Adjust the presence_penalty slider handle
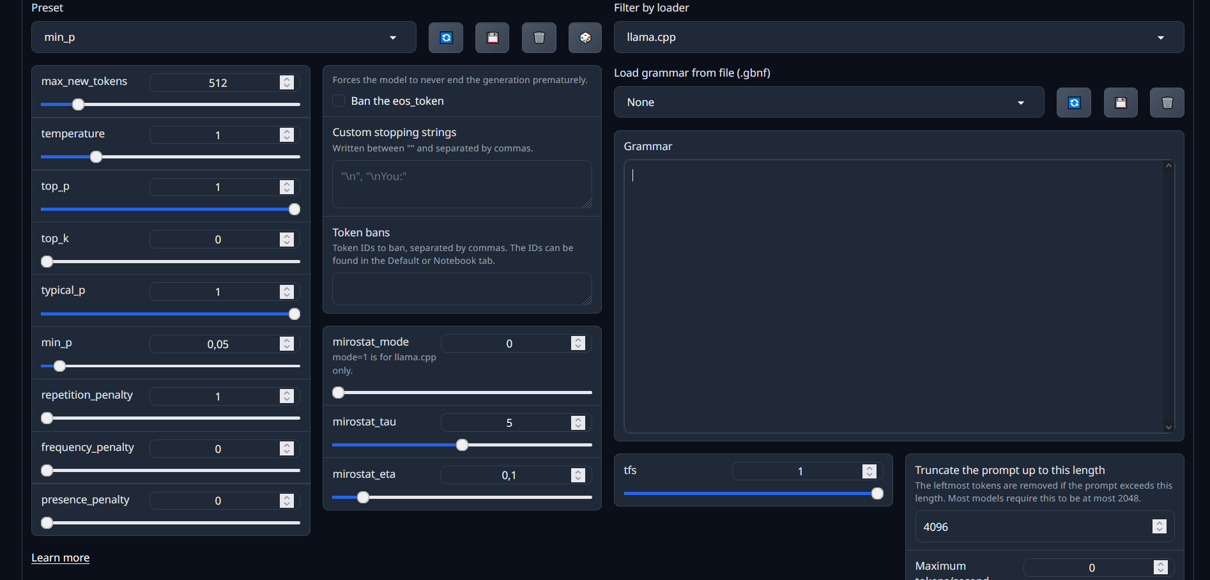 point(47,523)
